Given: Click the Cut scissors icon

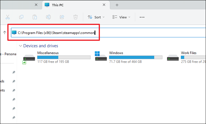Looking at the screenshot, I should coord(8,17).
